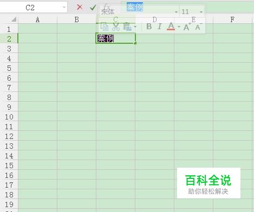The width and height of the screenshot is (254, 212).
Task: Open the paste options dropdown arrow
Action: click(x=135, y=27)
